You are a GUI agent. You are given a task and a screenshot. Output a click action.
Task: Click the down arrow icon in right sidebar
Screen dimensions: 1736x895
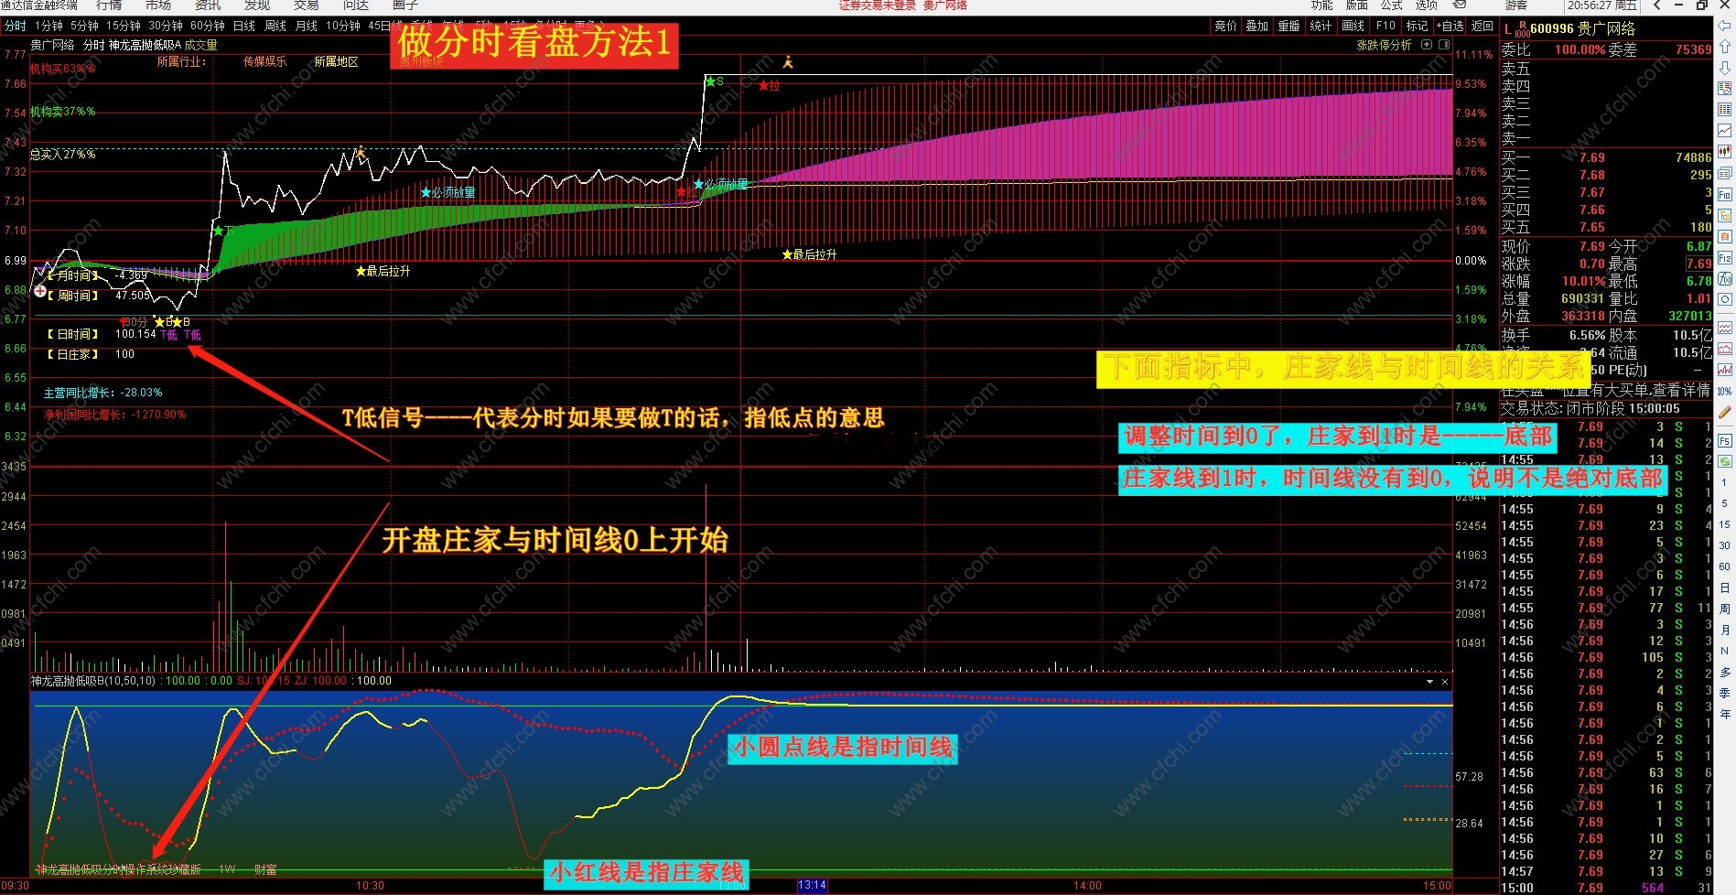(1725, 68)
